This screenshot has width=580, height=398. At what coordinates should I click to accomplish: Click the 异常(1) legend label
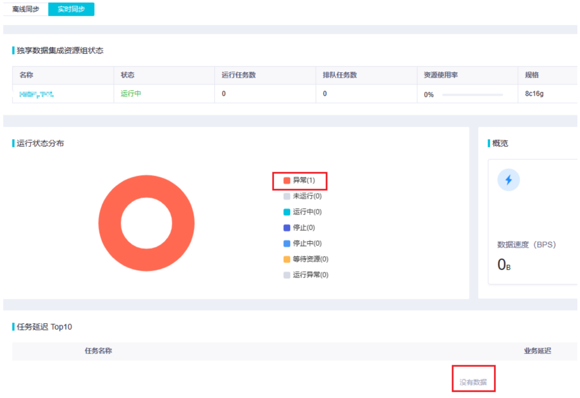tap(304, 180)
